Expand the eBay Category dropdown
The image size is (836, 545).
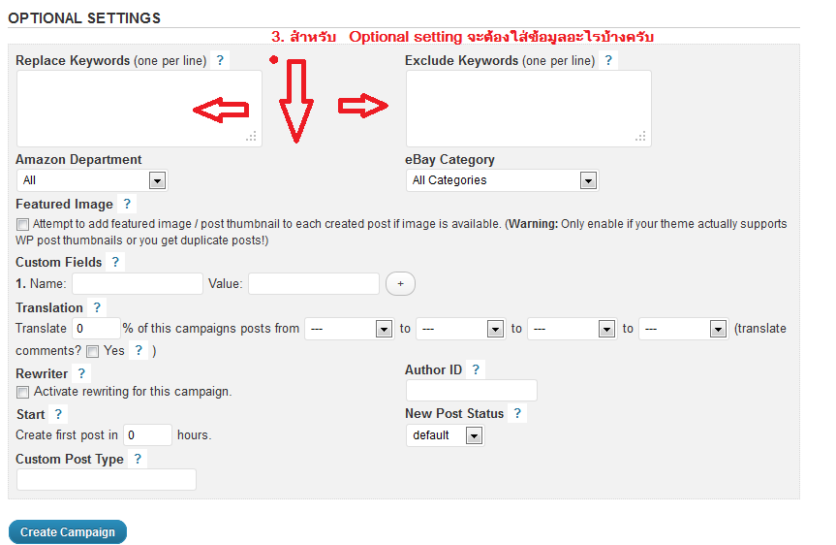click(502, 180)
